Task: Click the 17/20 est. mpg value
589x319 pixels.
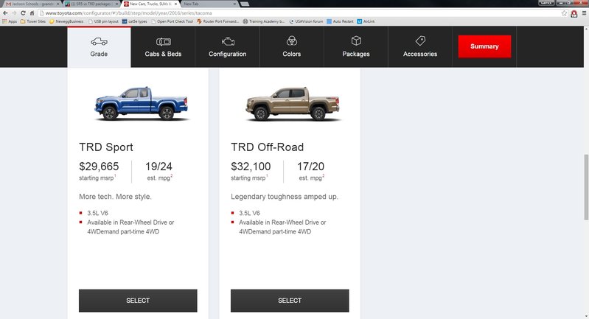Action: pos(310,166)
